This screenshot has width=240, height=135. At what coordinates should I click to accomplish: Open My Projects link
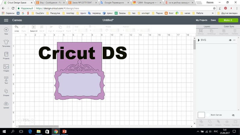point(201,20)
